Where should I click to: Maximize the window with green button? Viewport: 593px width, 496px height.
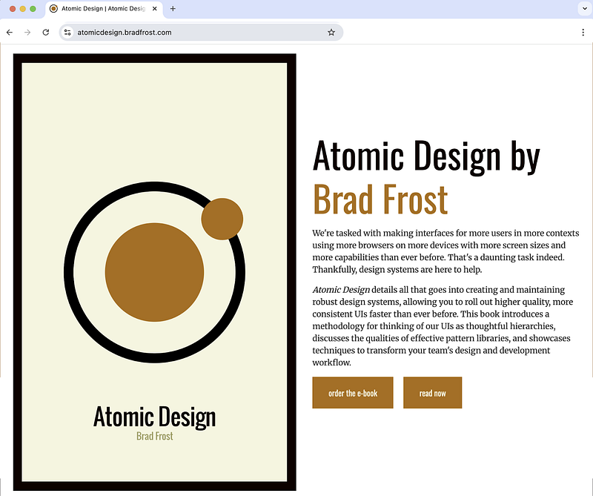tap(33, 9)
